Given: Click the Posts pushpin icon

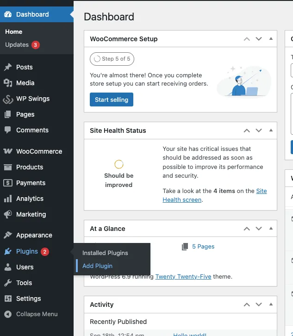Looking at the screenshot, I should tap(8, 67).
